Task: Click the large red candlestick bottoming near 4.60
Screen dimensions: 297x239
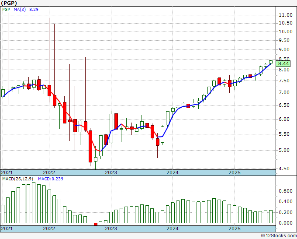Action: coord(90,146)
